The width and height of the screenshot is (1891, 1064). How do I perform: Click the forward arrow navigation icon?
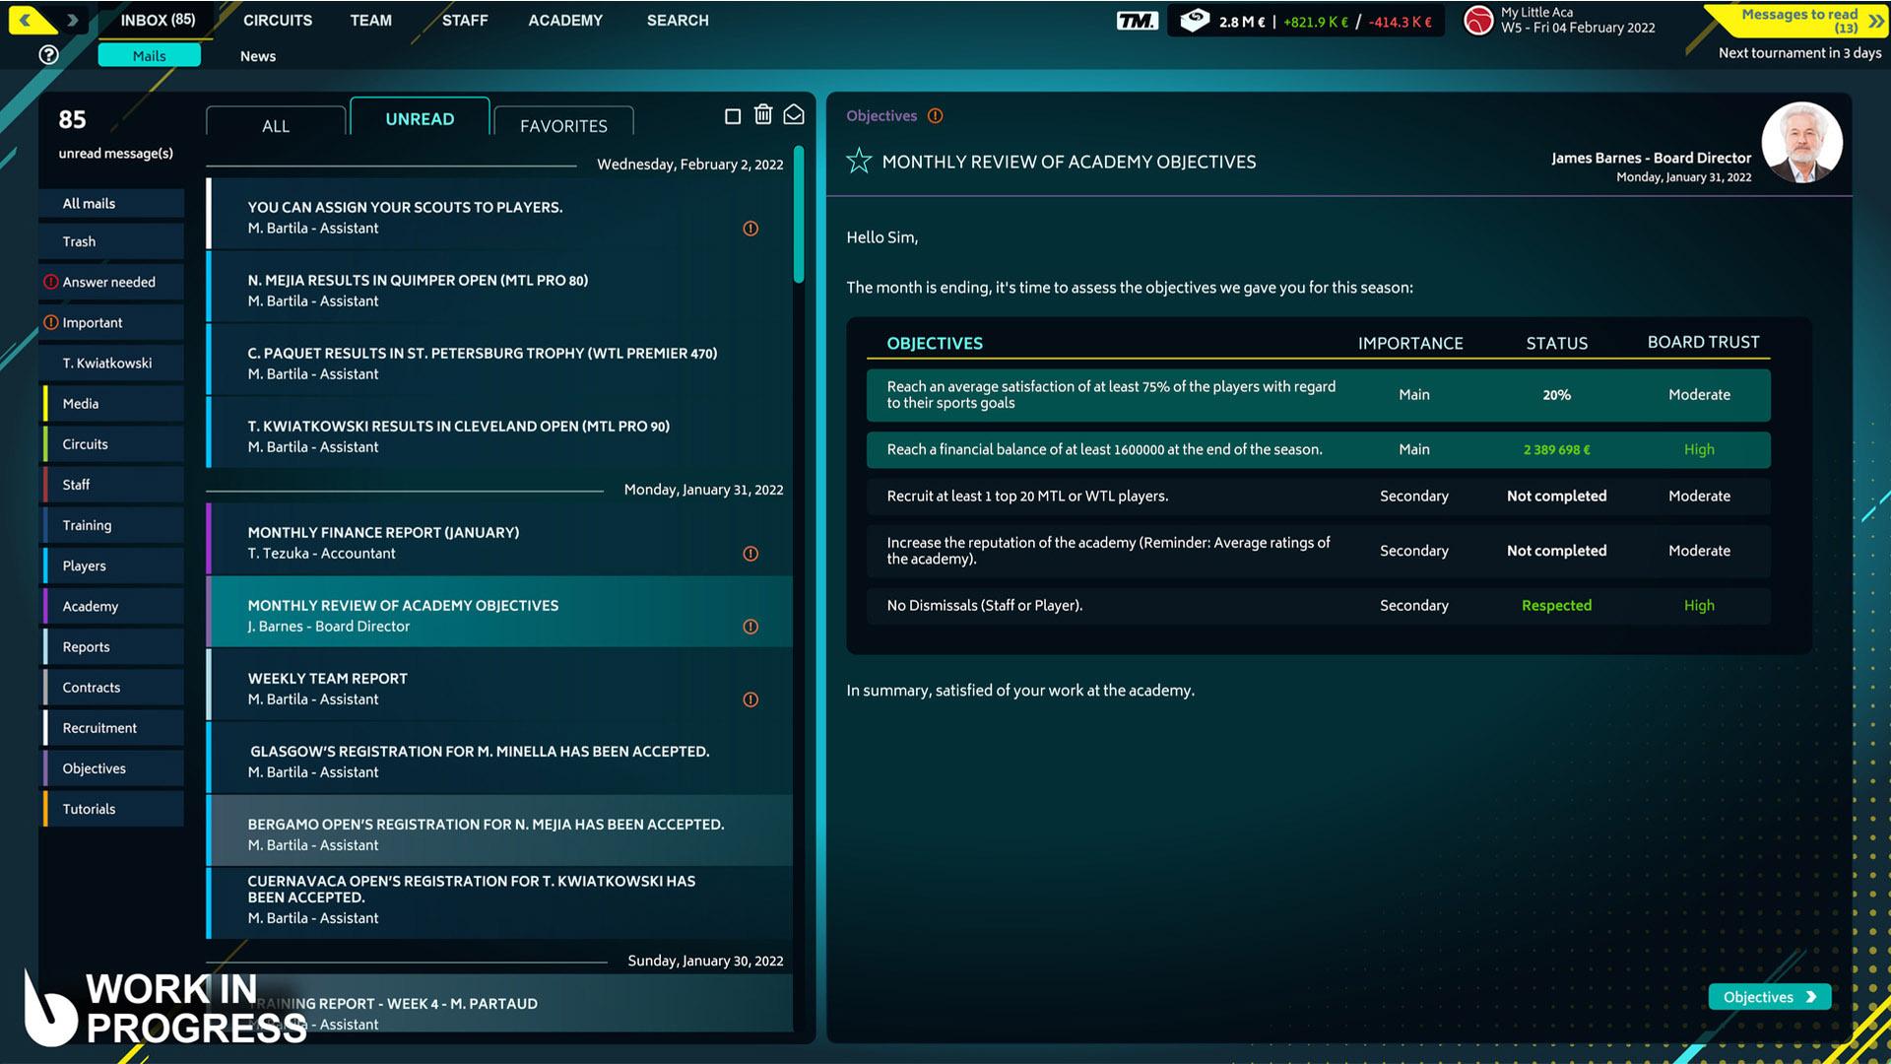(72, 20)
